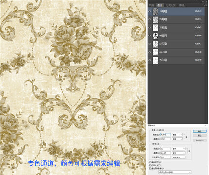Click the Auto button in Image Size
Image resolution: width=209 pixels, height=175 pixels.
click(200, 140)
